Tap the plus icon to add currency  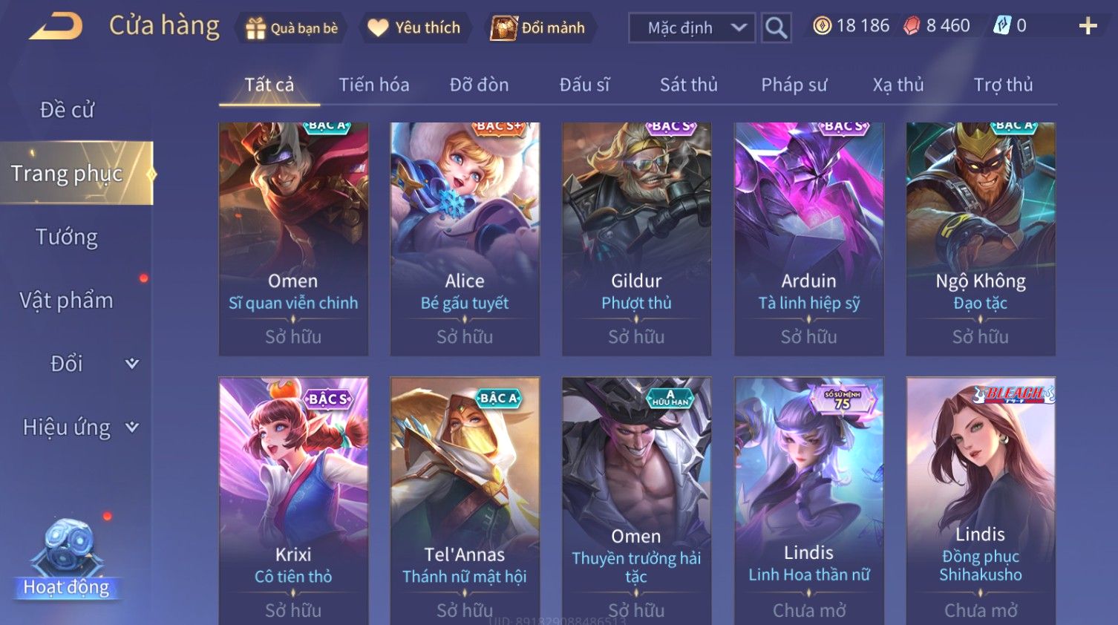click(x=1088, y=27)
